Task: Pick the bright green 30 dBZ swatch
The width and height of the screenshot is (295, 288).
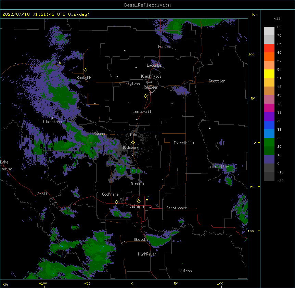Action: tap(269, 142)
